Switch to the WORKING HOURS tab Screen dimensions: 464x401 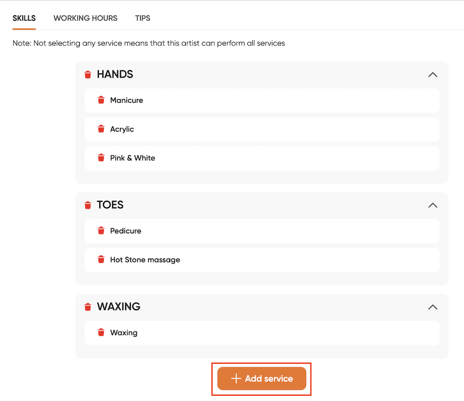(x=85, y=19)
